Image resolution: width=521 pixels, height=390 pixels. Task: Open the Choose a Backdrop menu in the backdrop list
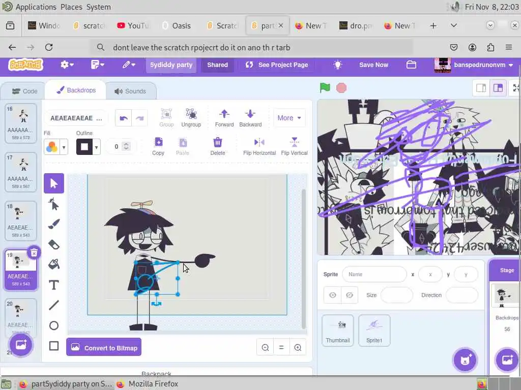[20, 345]
